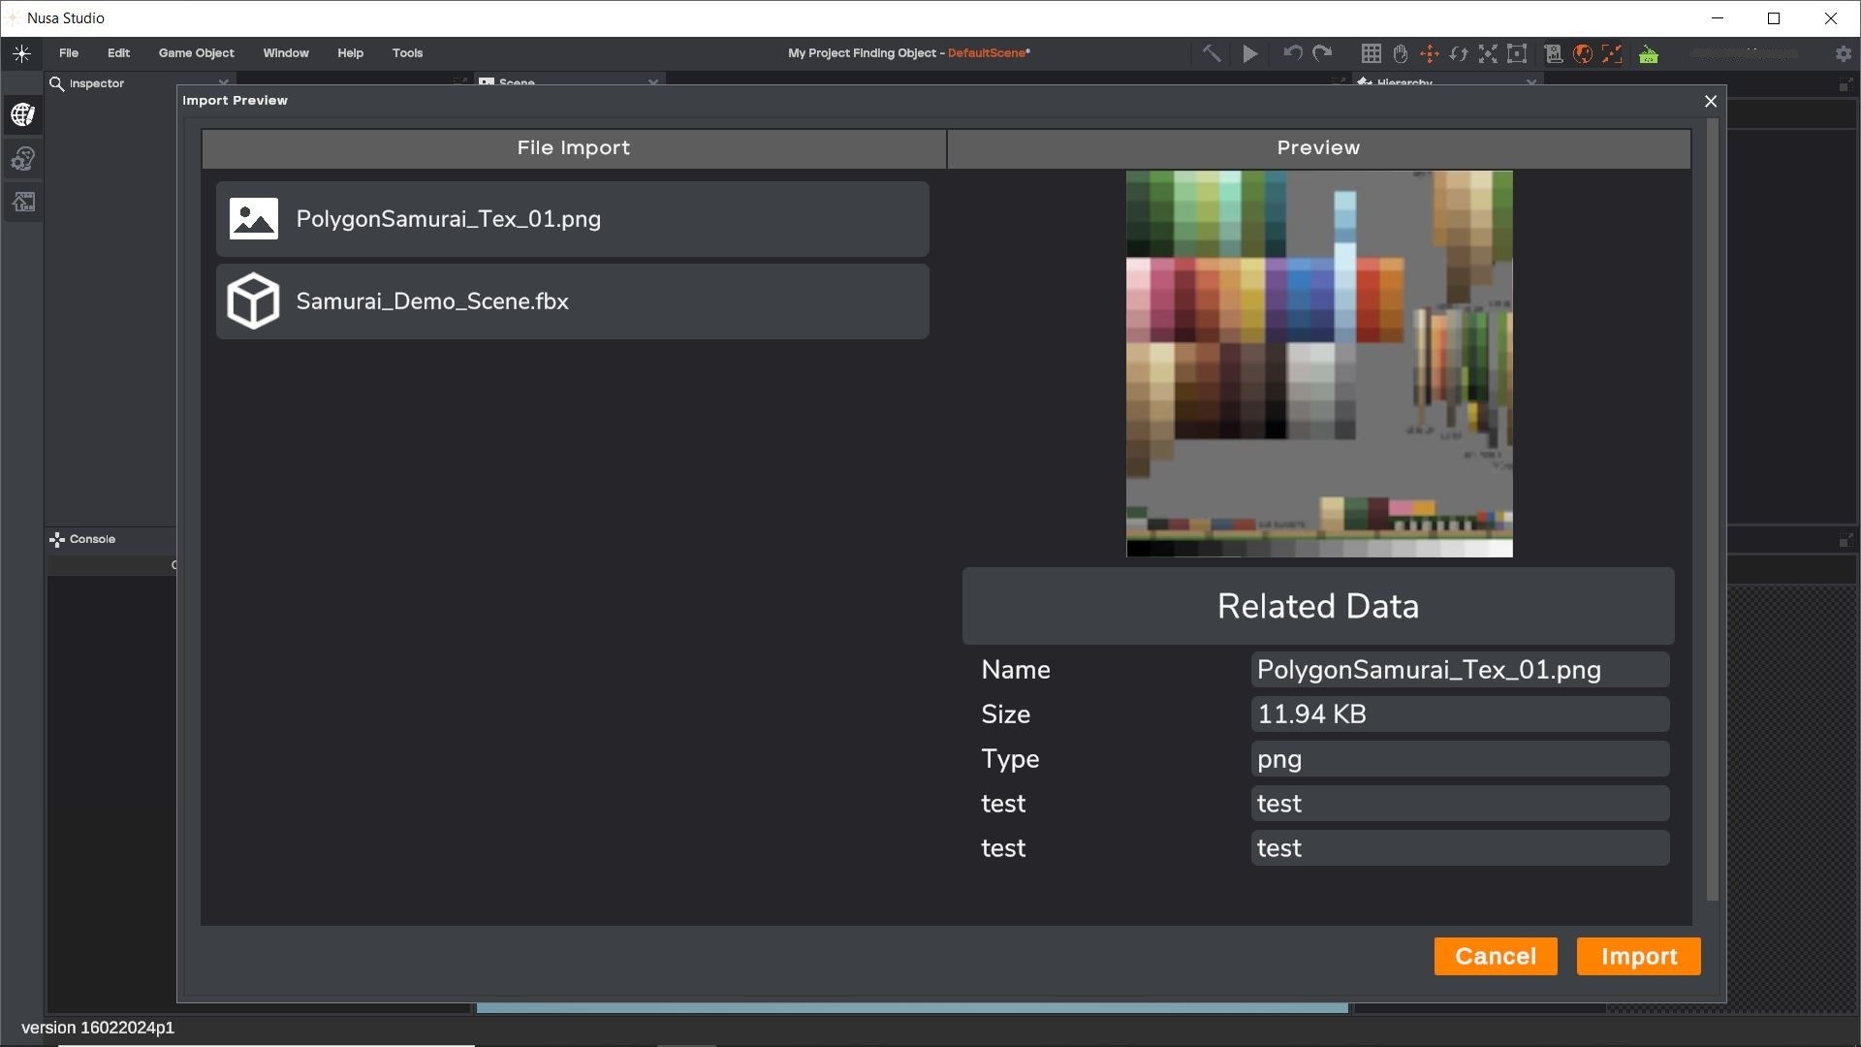The image size is (1861, 1047).
Task: Click the orange Cancel button
Action: click(1496, 956)
